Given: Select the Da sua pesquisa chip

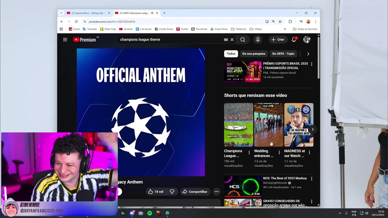Looking at the screenshot, I should click(254, 54).
